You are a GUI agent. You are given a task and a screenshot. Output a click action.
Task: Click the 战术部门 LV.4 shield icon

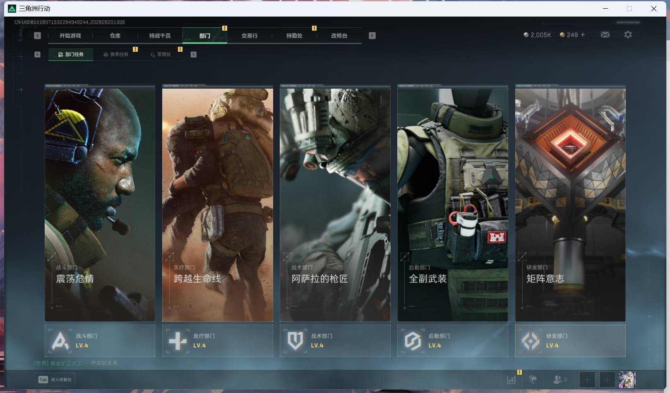(295, 341)
